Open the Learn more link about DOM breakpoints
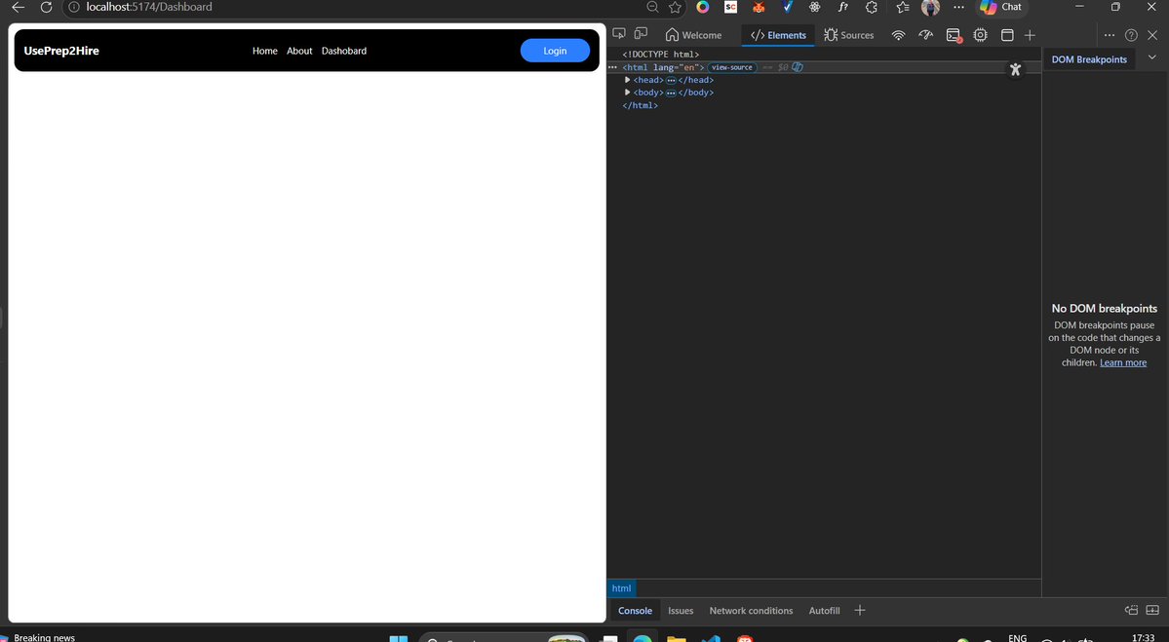The image size is (1169, 642). click(x=1122, y=361)
